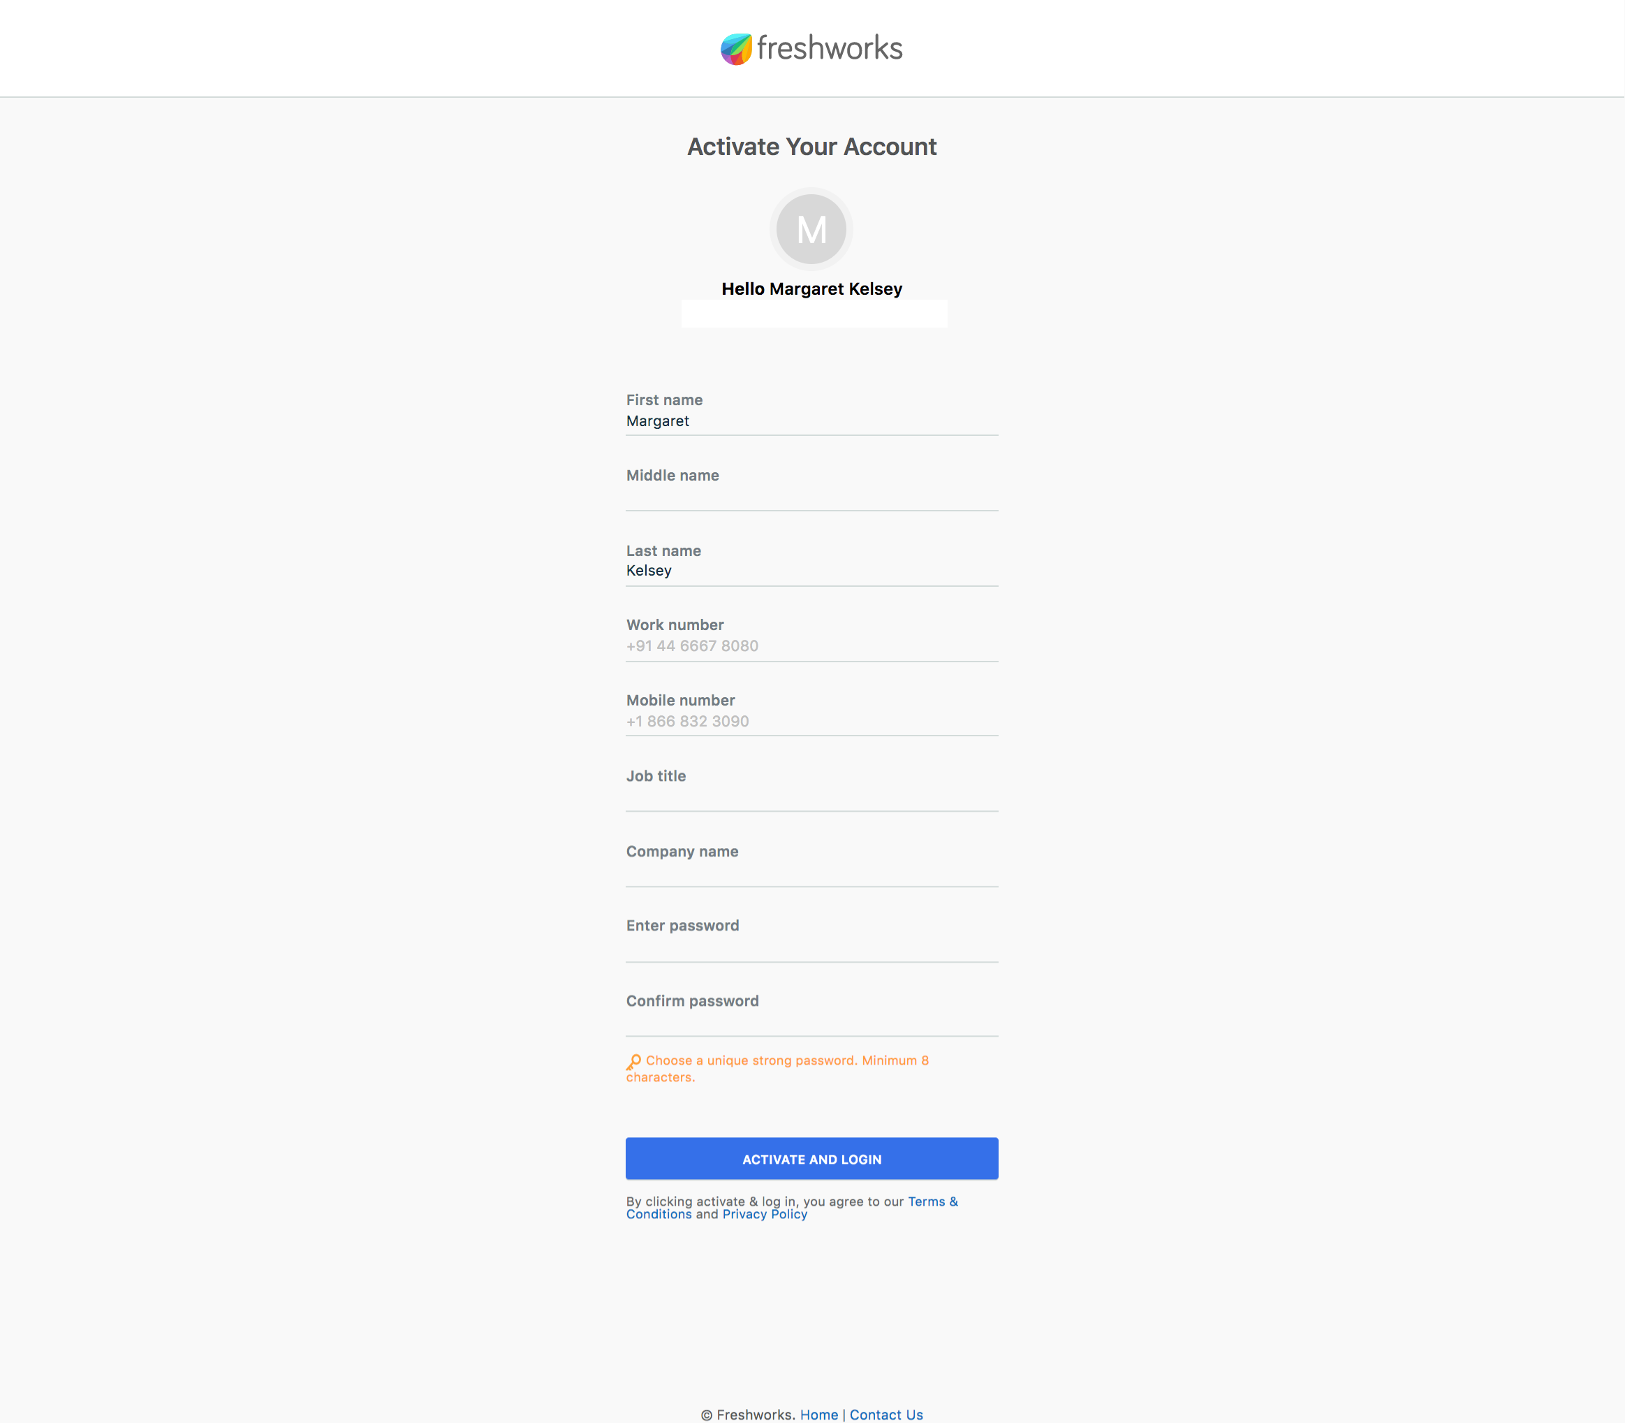This screenshot has width=1625, height=1423.
Task: Focus the Work number input
Action: 811,646
